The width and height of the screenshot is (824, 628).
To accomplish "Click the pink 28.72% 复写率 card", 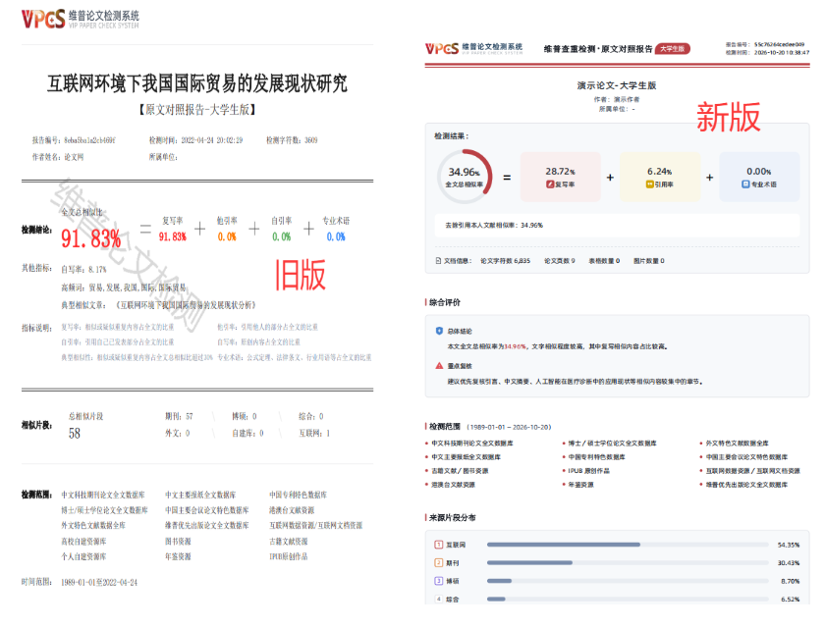I will pos(560,177).
